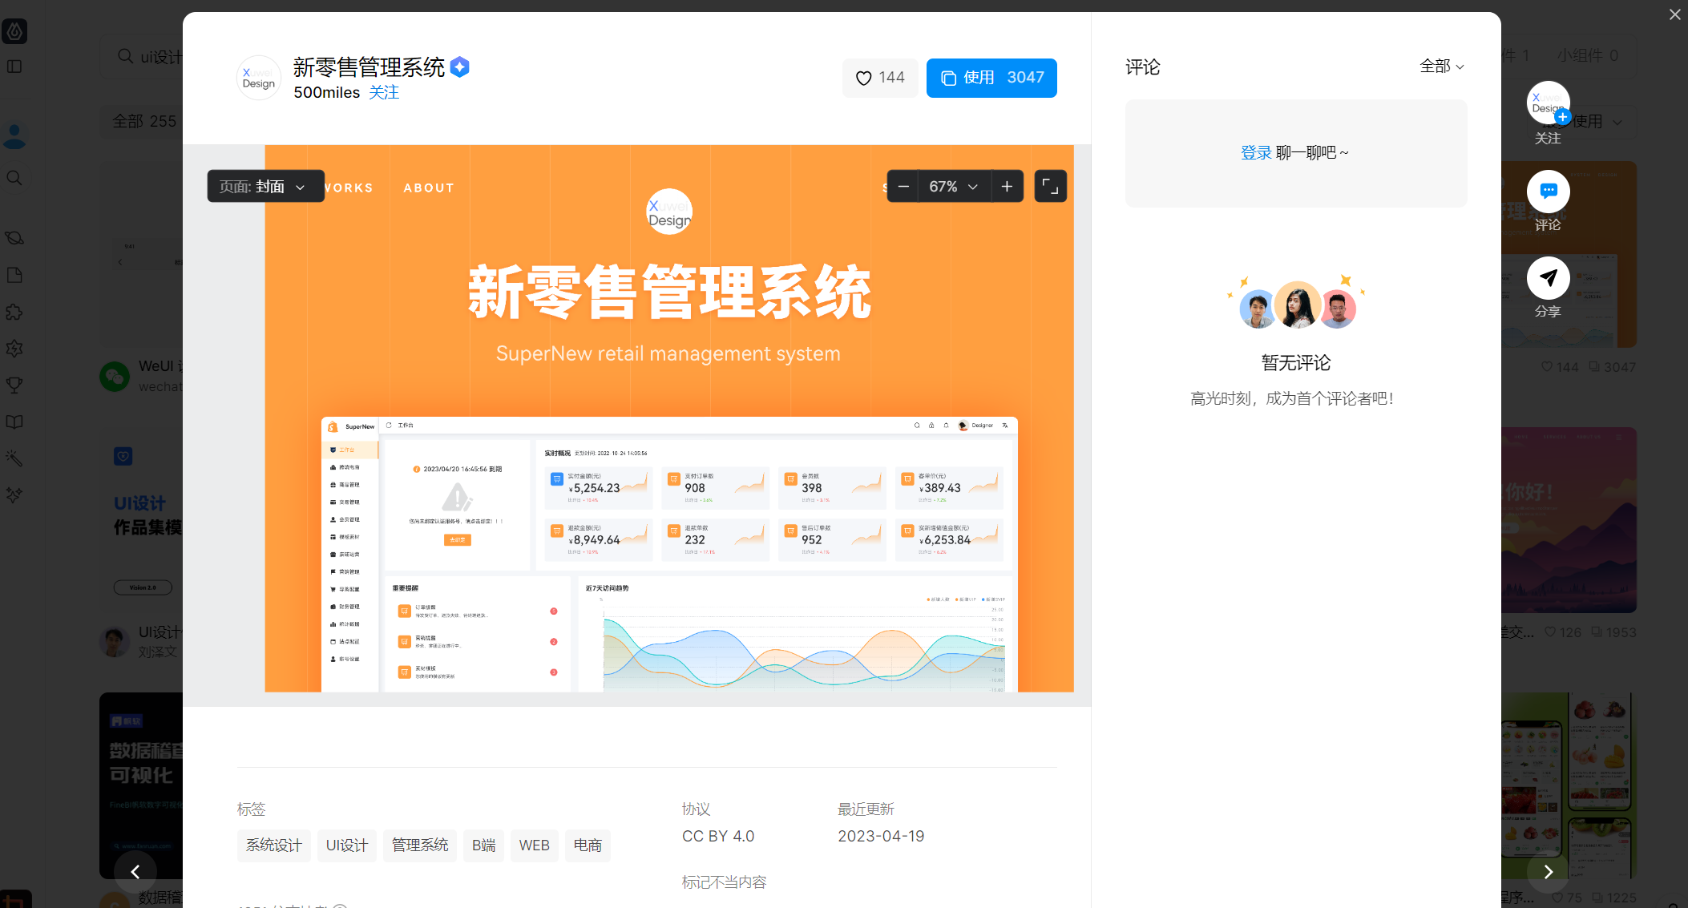Open the 67% zoom level dropdown
Viewport: 1688px width, 908px height.
[953, 187]
